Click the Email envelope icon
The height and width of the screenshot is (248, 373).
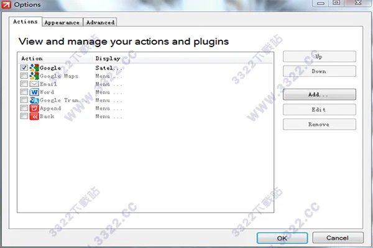tap(34, 84)
